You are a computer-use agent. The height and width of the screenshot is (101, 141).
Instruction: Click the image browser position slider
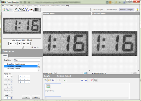(x=23, y=47)
